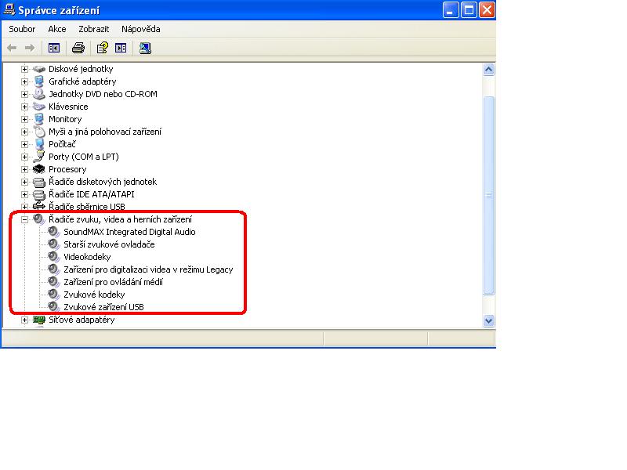Click the DVD/CD-ROM drive icon
The width and height of the screenshot is (627, 470).
coord(39,94)
